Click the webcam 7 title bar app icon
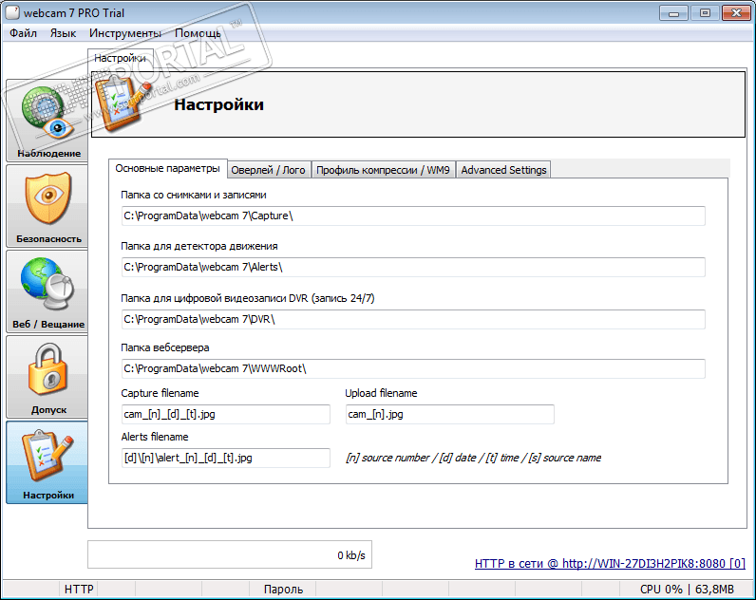The image size is (756, 600). [12, 12]
